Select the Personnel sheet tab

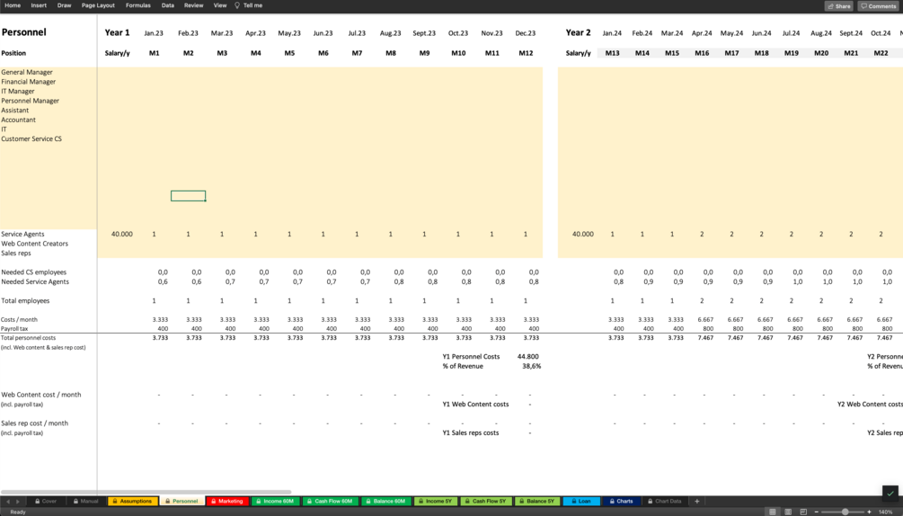[x=182, y=501]
